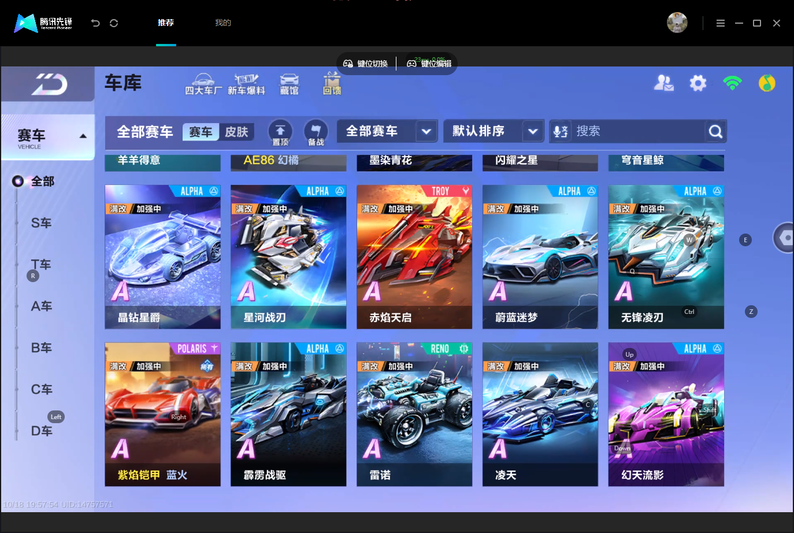The height and width of the screenshot is (533, 794).
Task: Click the 键位切换 gamepad button
Action: (366, 64)
